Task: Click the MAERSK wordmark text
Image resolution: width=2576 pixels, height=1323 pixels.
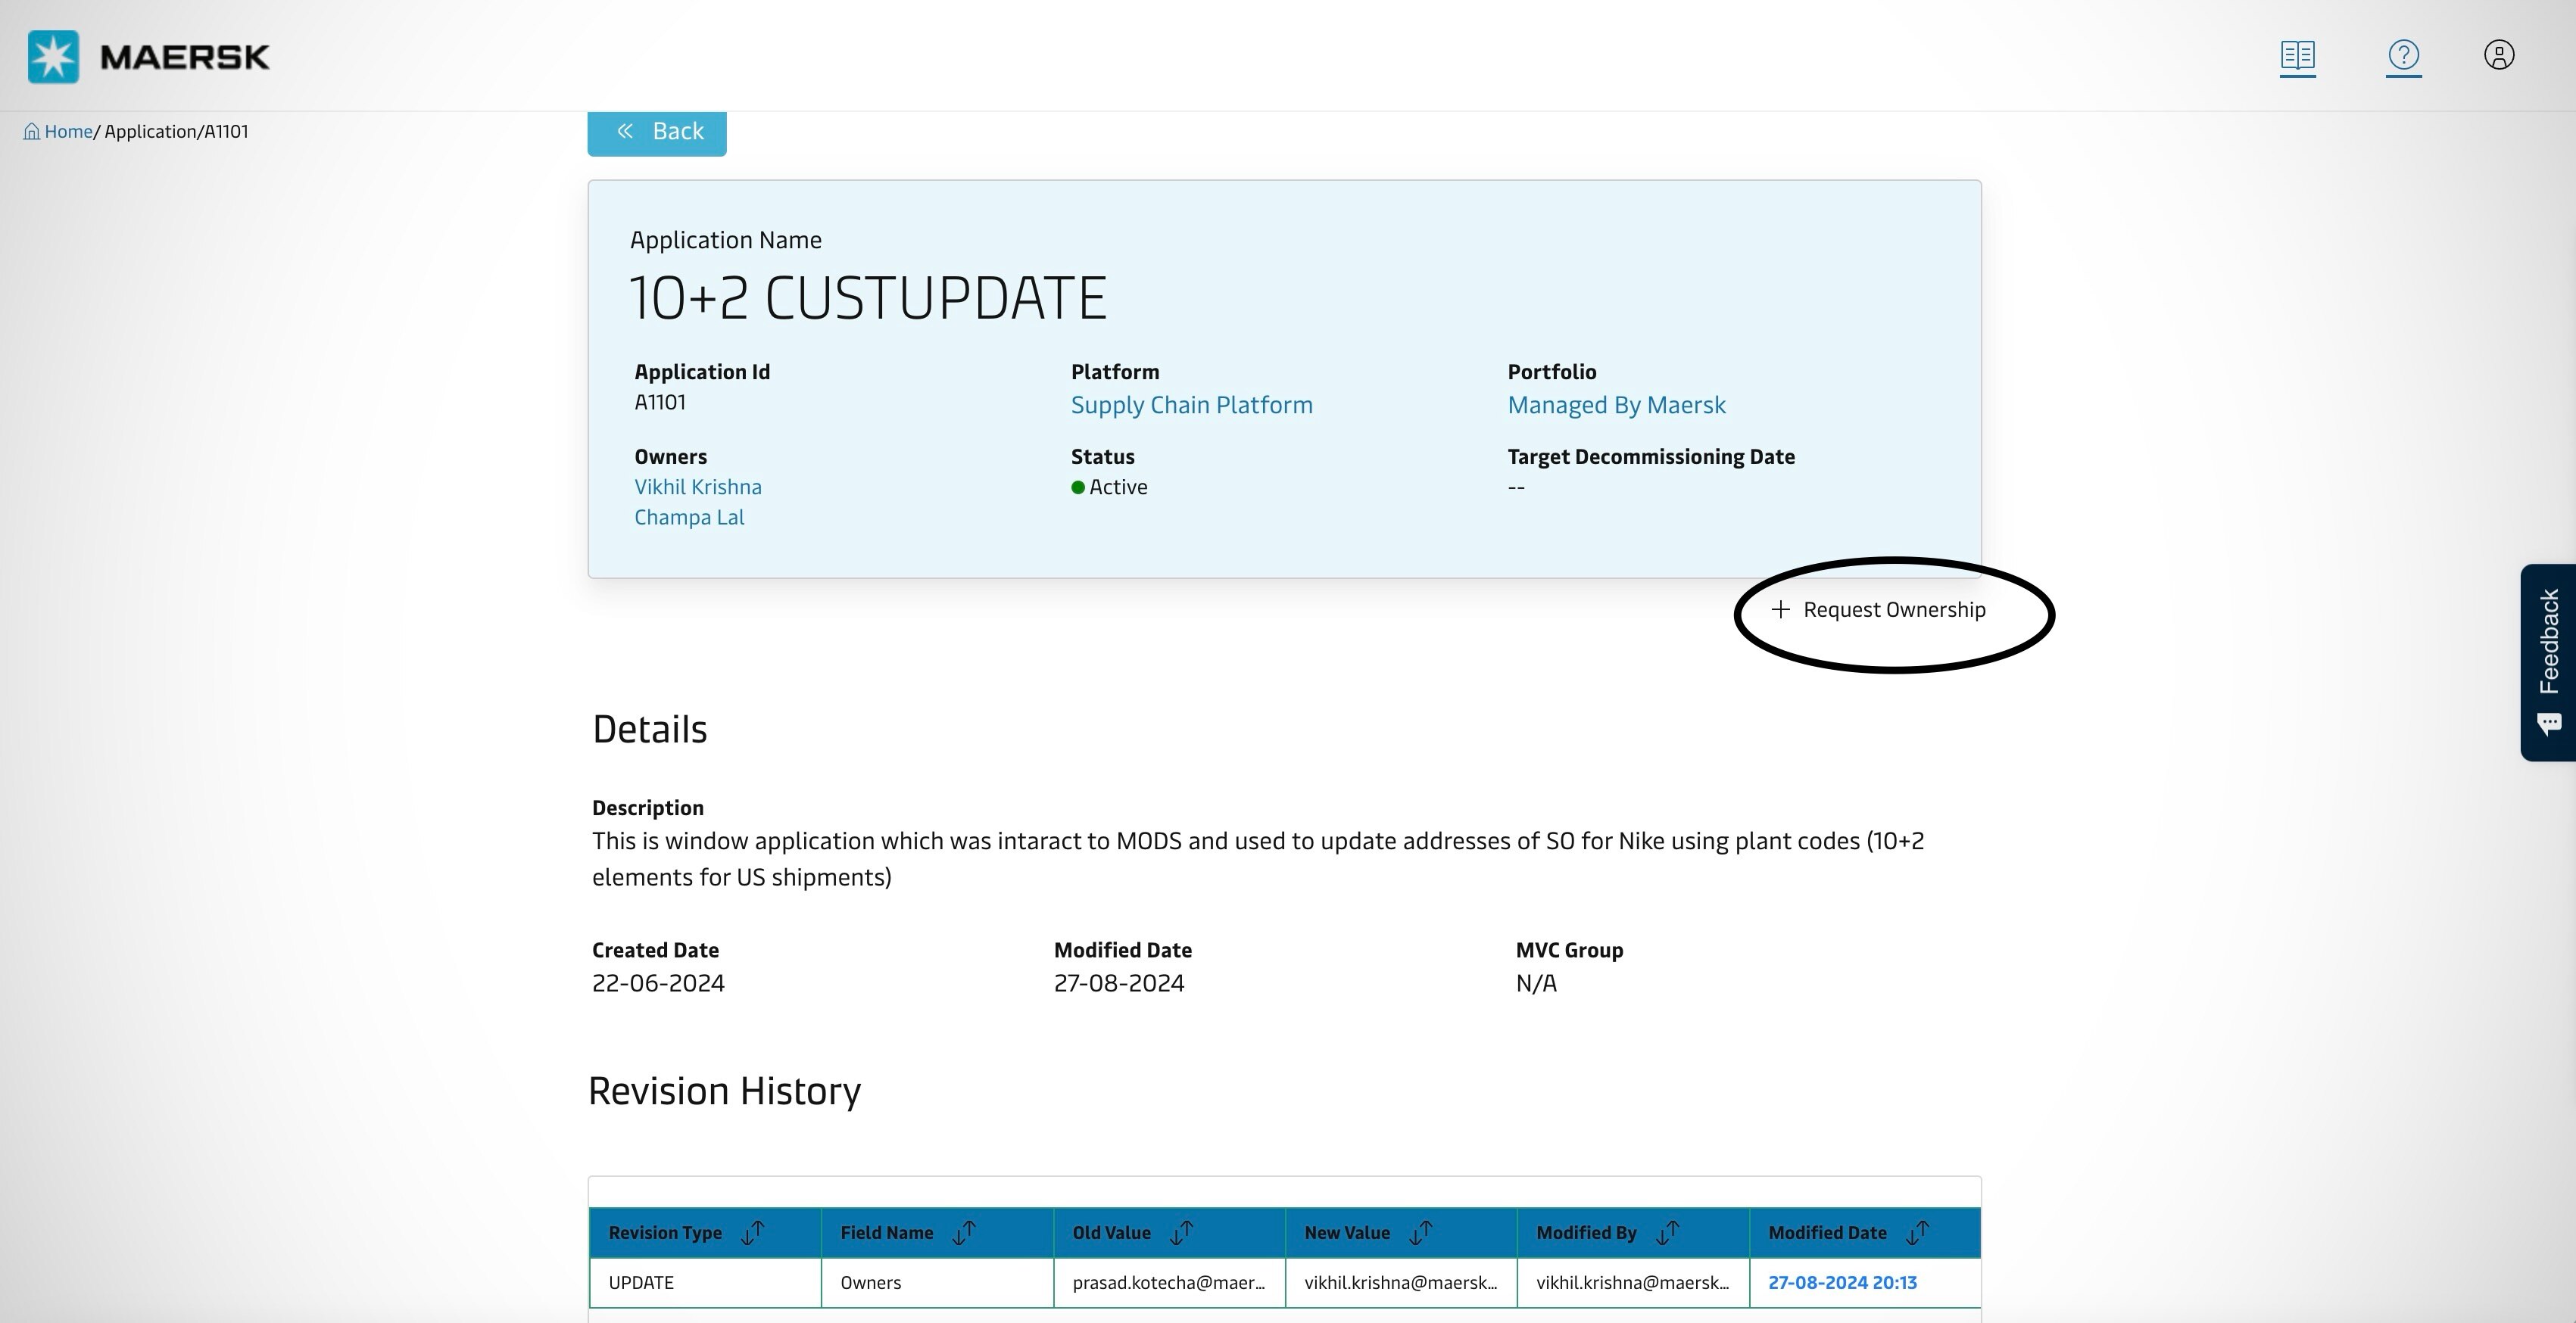Action: [185, 57]
